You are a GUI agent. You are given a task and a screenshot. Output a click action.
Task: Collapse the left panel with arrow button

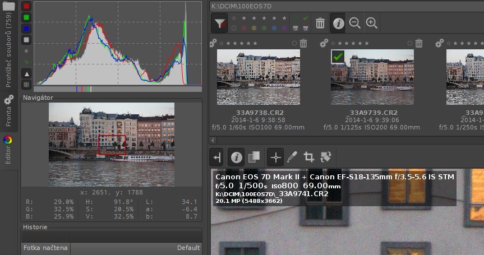pos(217,157)
